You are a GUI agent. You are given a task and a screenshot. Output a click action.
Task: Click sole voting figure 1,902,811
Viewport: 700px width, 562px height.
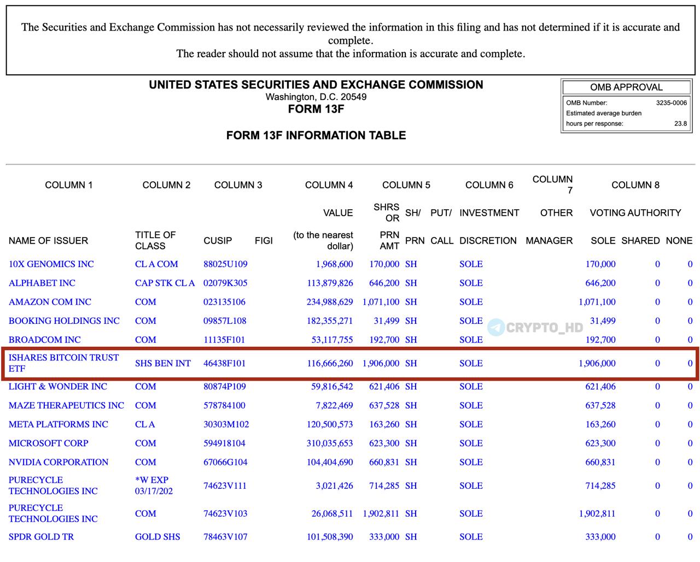point(597,513)
